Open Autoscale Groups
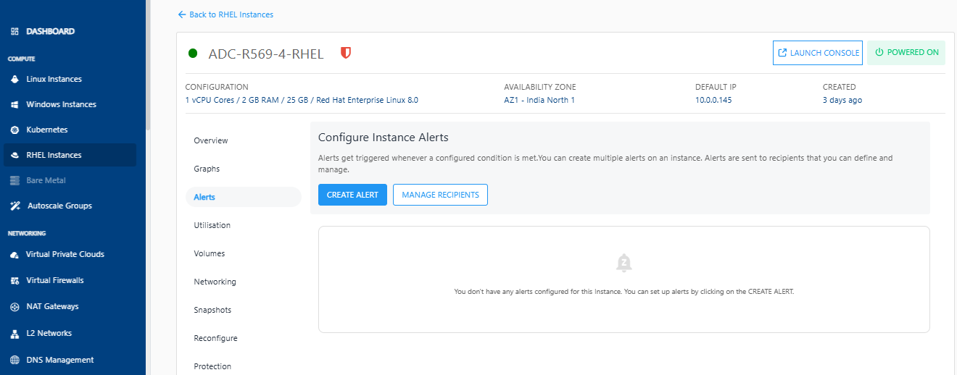Viewport: 957px width, 375px height. pyautogui.click(x=59, y=206)
